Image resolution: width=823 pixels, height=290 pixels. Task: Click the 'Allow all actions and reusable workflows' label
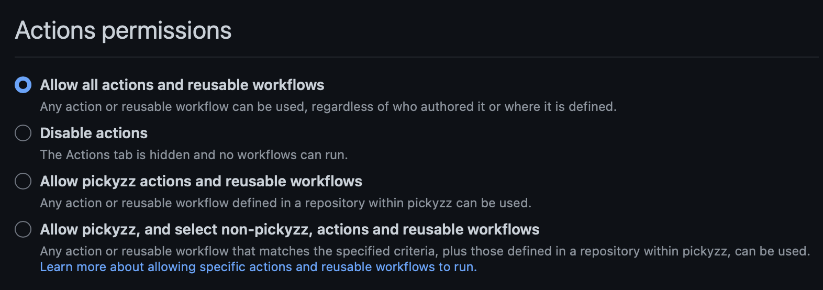coord(182,85)
